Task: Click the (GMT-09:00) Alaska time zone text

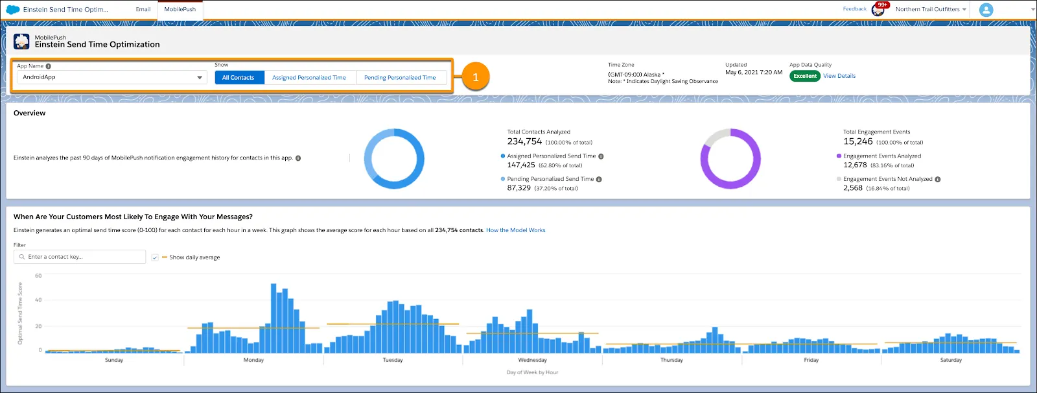Action: pyautogui.click(x=636, y=75)
